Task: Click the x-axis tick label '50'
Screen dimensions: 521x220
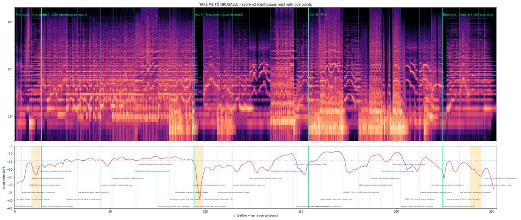Action: pos(110,211)
